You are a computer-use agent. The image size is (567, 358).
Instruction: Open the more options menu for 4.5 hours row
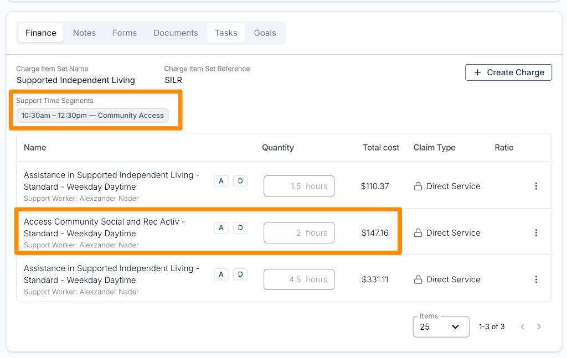tap(536, 279)
